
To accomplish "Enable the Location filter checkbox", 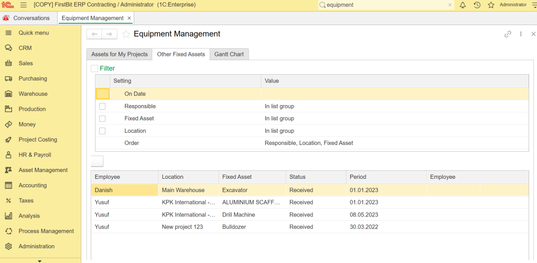I will [102, 131].
